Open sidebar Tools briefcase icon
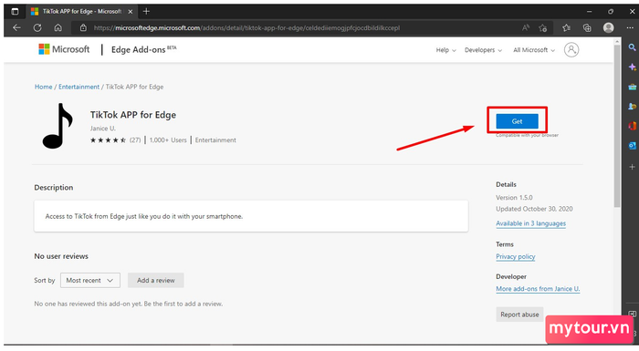Viewport: 639px width, 351px height. pos(632,87)
